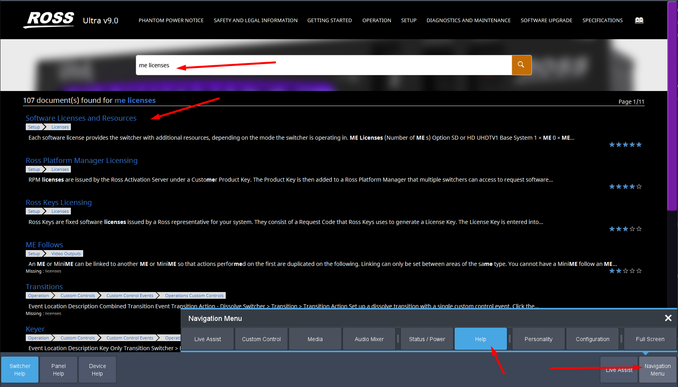
Task: Select Custom Control in the Navigation Menu
Action: [x=261, y=339]
